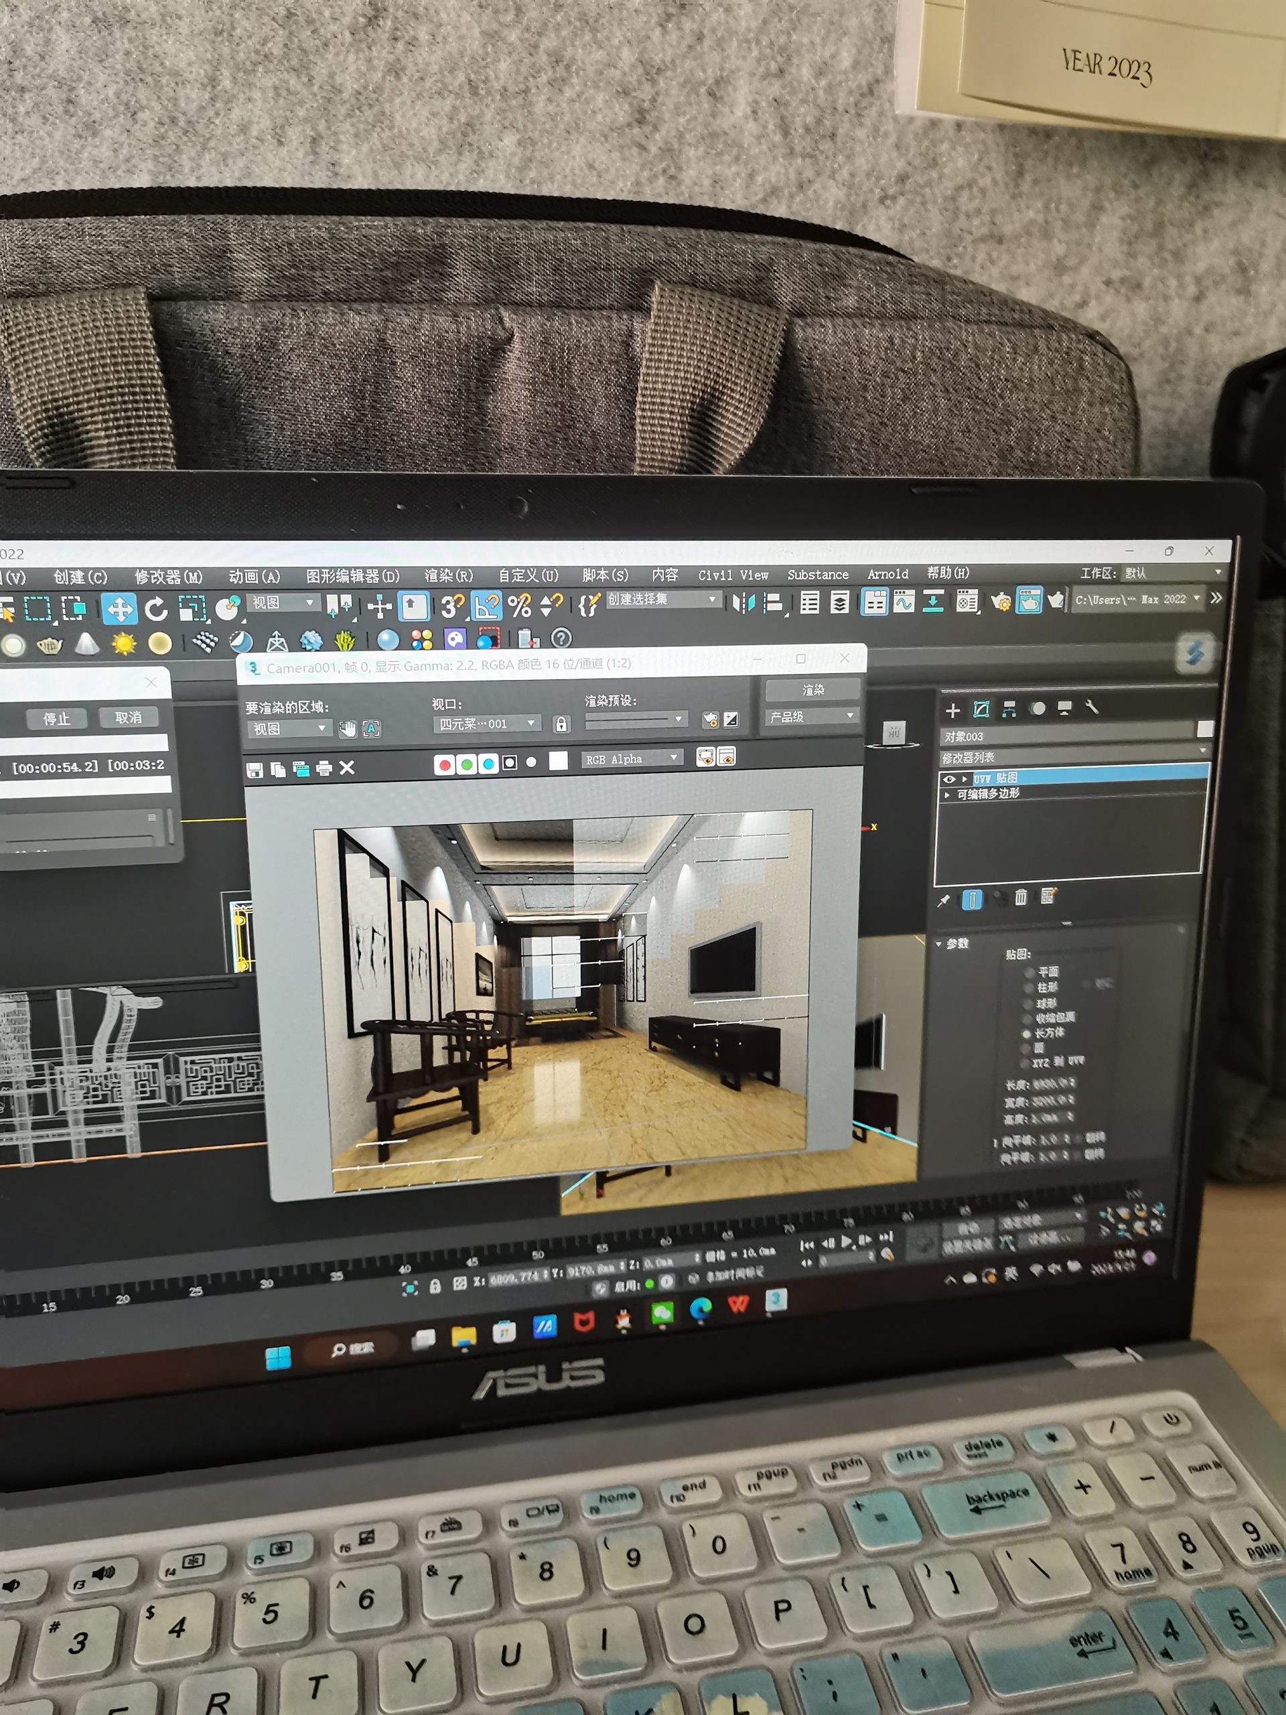This screenshot has width=1286, height=1715.
Task: Open the 渲染(R) menu
Action: (448, 575)
